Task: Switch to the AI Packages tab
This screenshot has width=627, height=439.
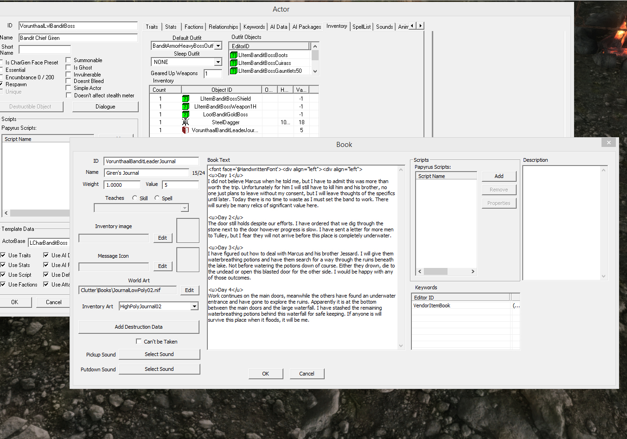Action: click(x=307, y=27)
